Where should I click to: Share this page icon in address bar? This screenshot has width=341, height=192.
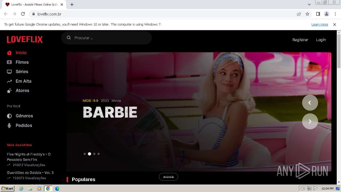[299, 14]
